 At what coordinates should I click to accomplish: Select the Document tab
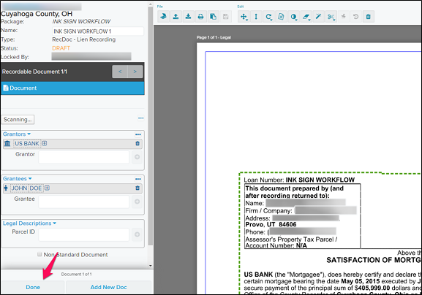click(72, 88)
